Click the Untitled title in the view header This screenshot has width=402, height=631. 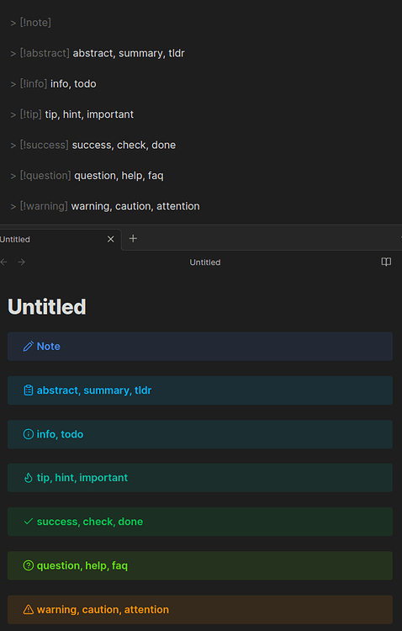(x=205, y=262)
